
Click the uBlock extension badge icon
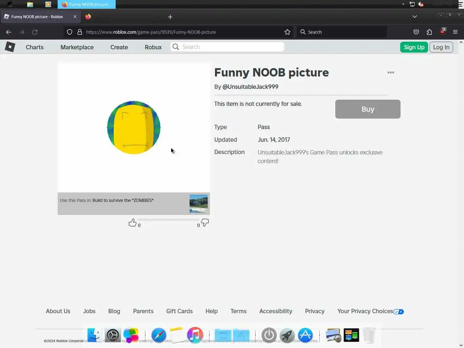(x=443, y=31)
